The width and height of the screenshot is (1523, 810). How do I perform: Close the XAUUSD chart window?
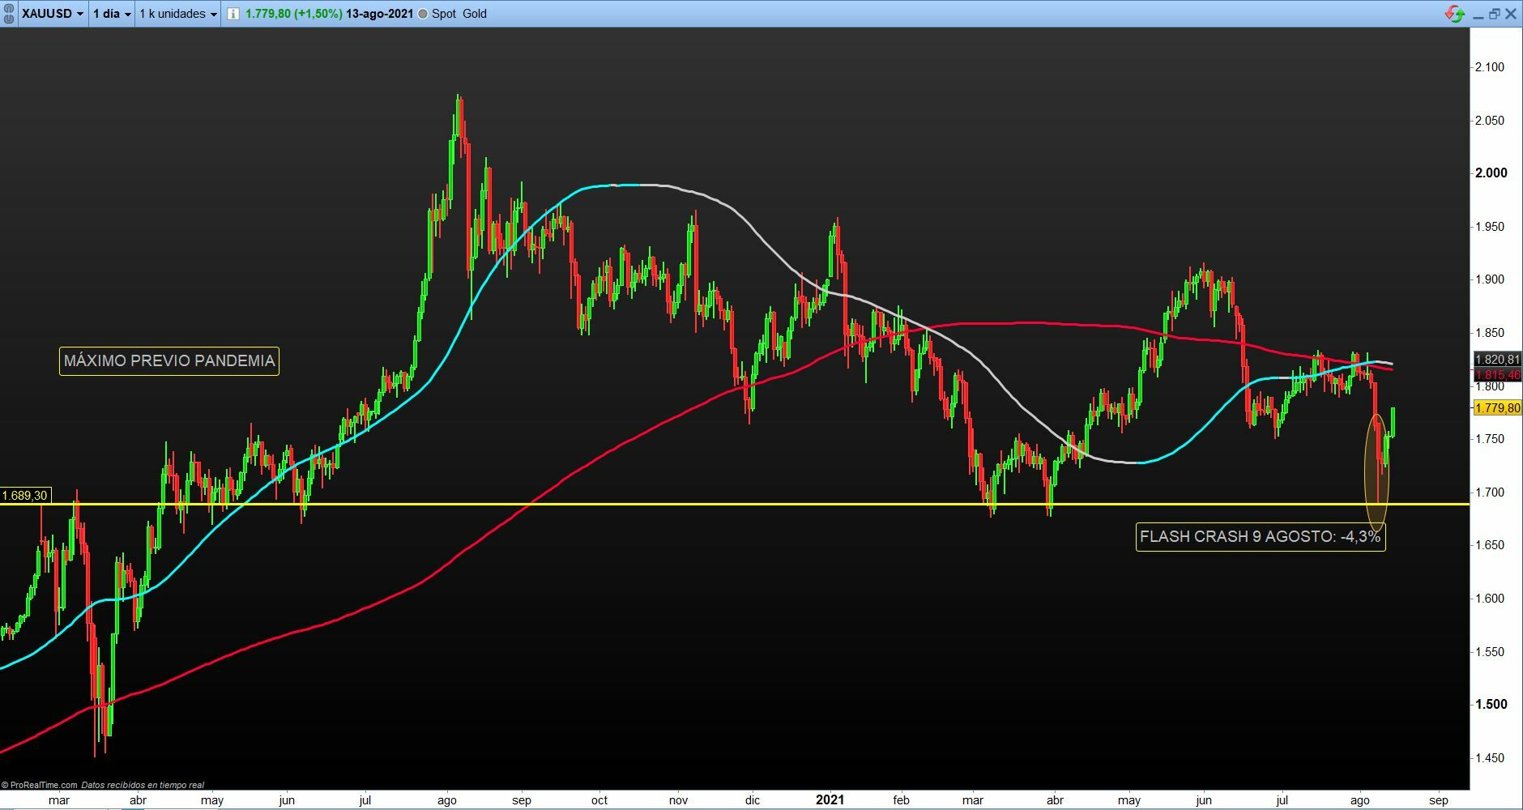(x=1511, y=14)
